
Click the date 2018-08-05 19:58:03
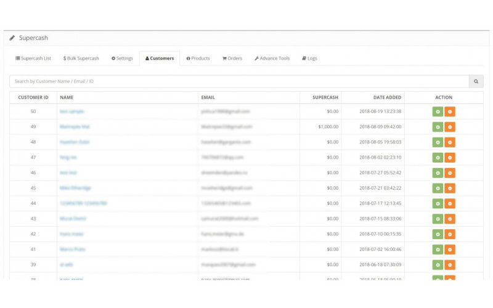pyautogui.click(x=380, y=142)
